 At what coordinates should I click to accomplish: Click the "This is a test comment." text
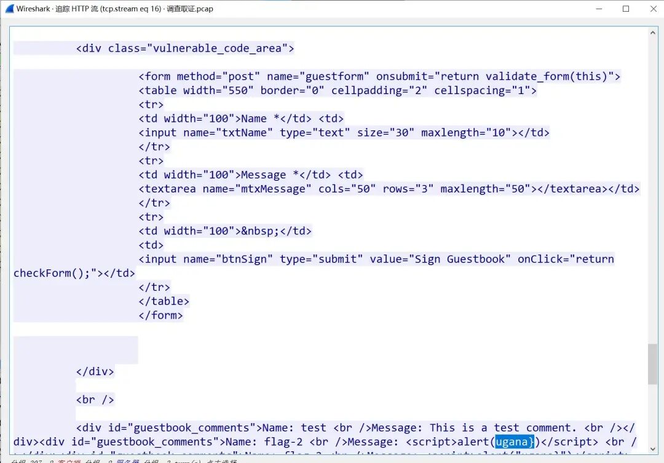[503, 428]
